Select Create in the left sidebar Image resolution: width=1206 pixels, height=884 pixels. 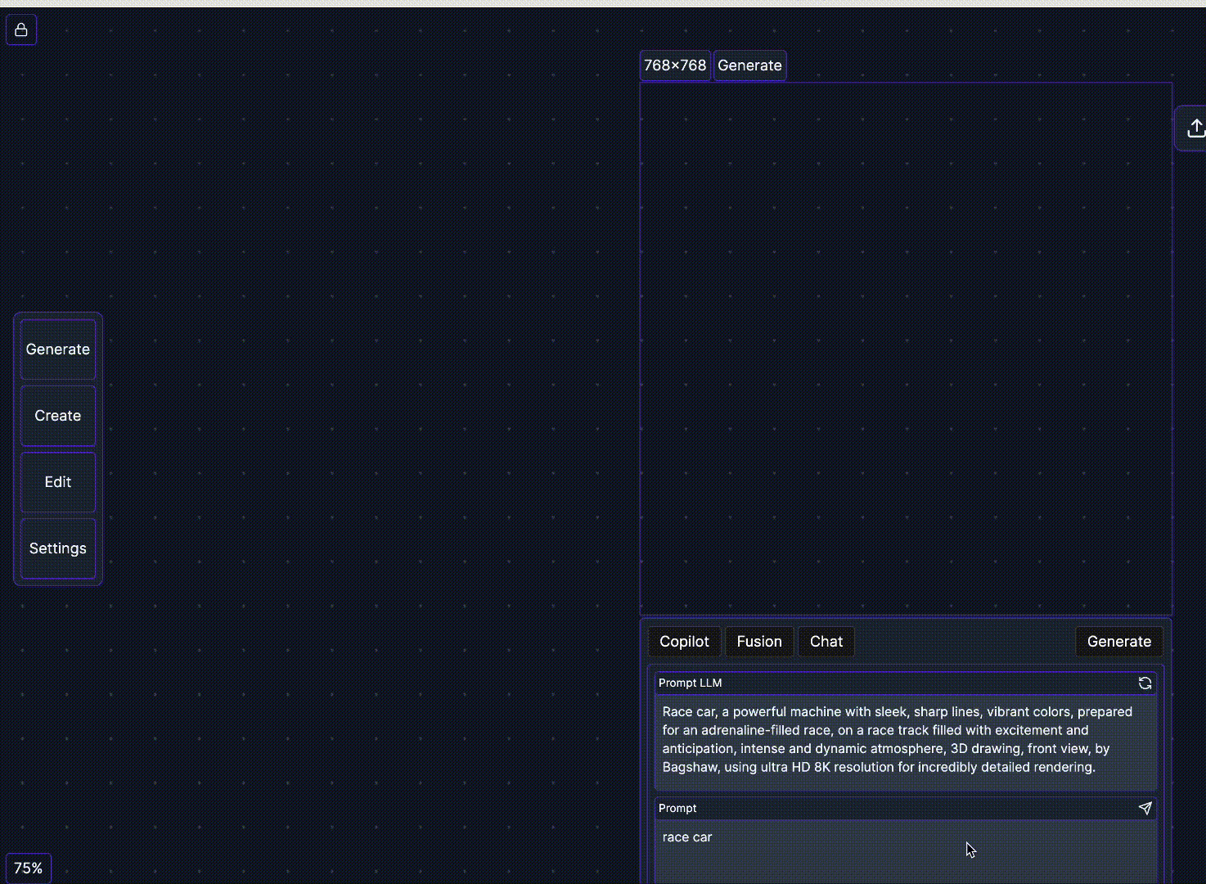58,416
